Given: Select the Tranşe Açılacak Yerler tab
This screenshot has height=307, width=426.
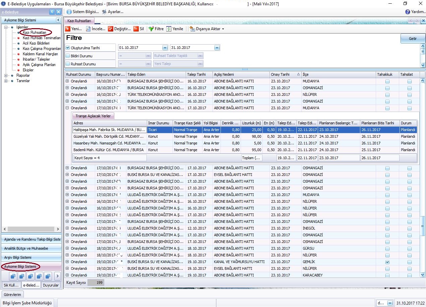Looking at the screenshot, I should pos(93,116).
